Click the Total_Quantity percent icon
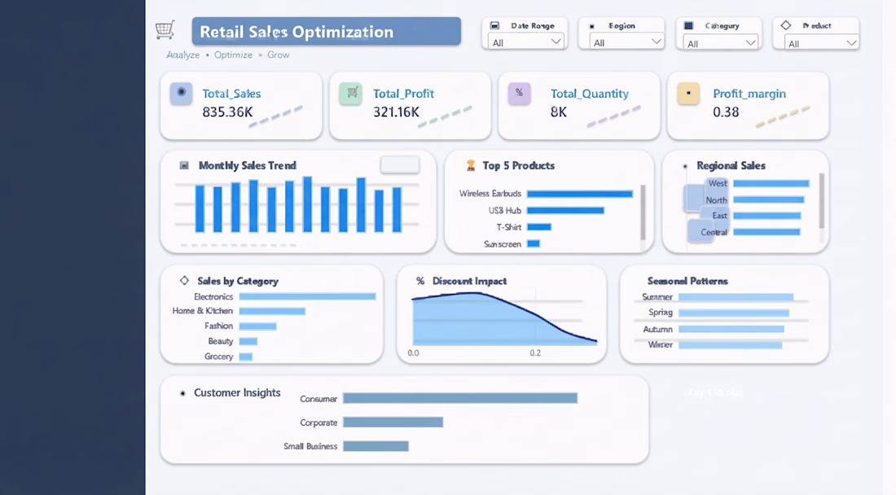The image size is (896, 495). tap(519, 93)
